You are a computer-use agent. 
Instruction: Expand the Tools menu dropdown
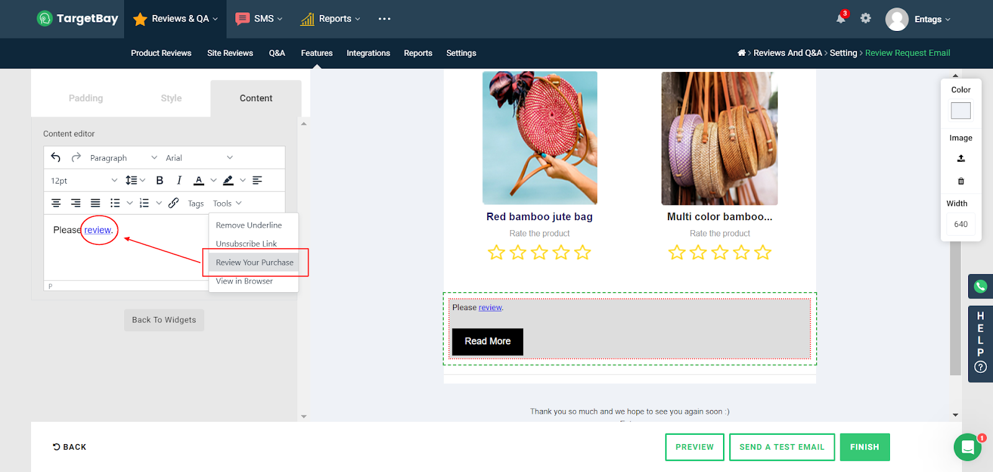[227, 203]
